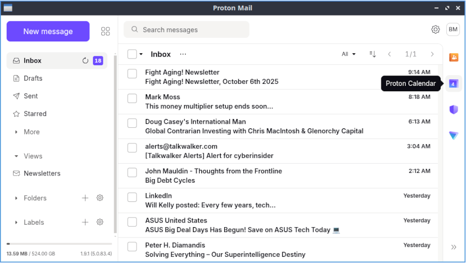Open the All filter dropdown
This screenshot has height=263, width=466.
[349, 54]
